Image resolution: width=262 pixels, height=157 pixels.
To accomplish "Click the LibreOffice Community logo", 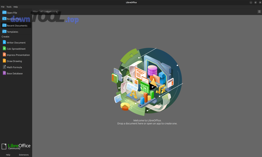I will [16, 146].
